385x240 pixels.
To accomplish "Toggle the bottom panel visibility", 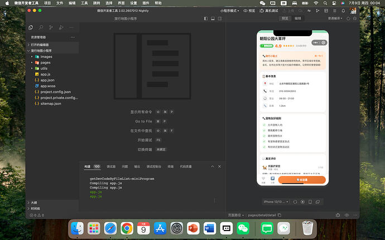I will (x=213, y=18).
